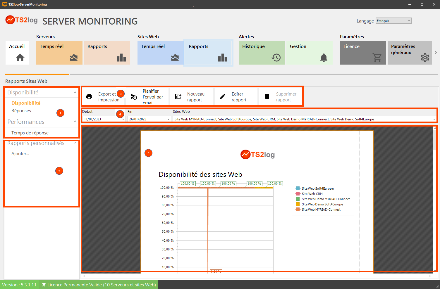
Task: Click the trash bin icon
Action: click(267, 97)
